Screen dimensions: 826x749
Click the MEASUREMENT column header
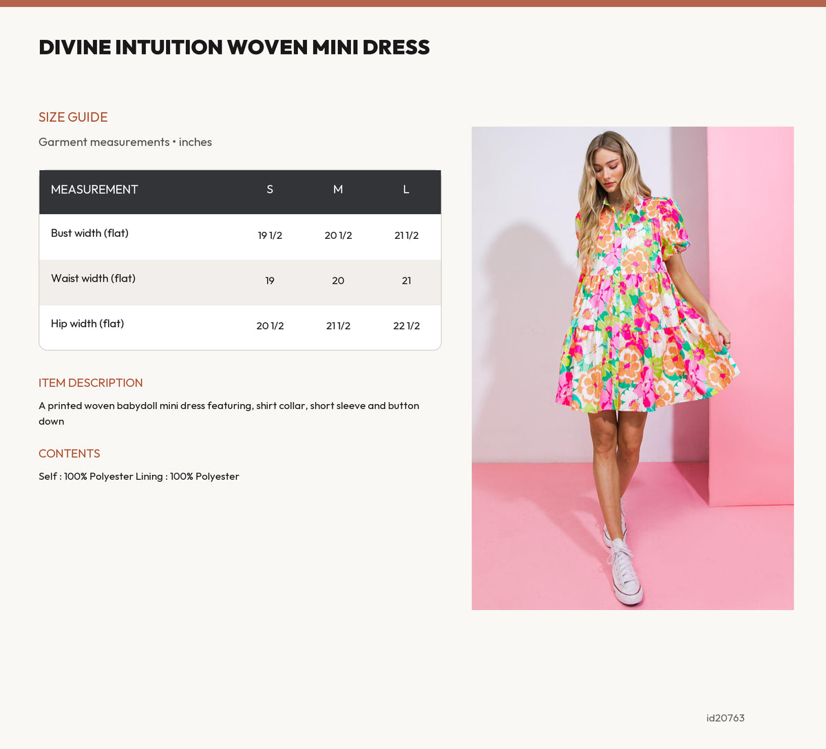coord(94,189)
